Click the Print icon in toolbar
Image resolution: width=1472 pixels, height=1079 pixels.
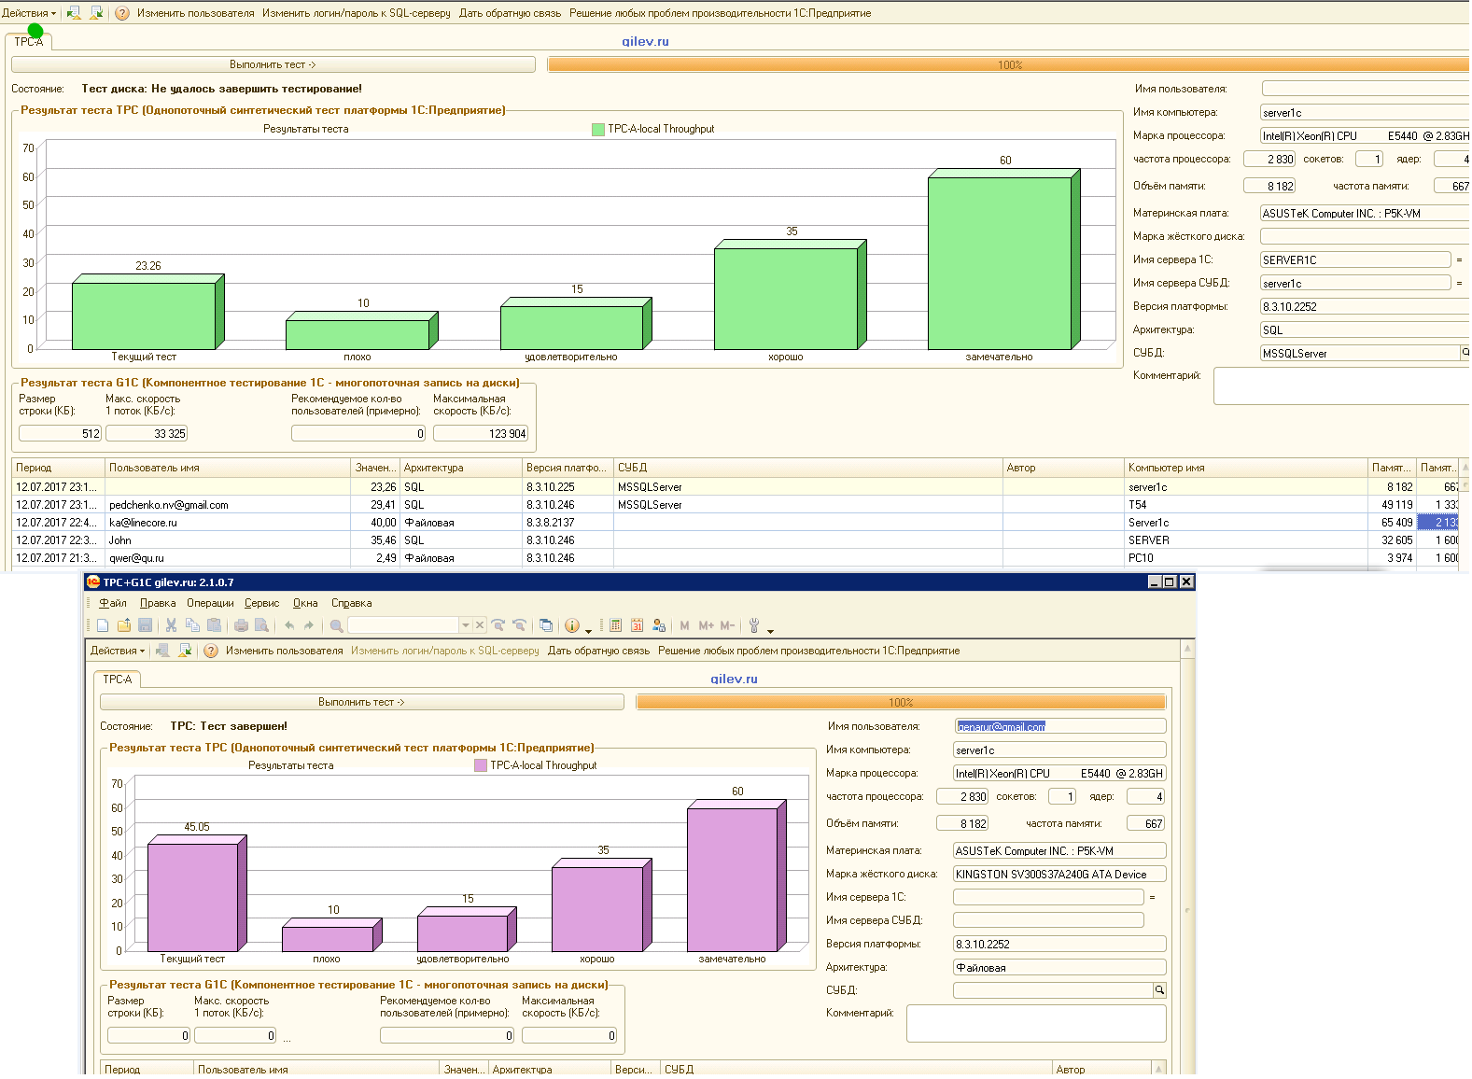(x=241, y=625)
